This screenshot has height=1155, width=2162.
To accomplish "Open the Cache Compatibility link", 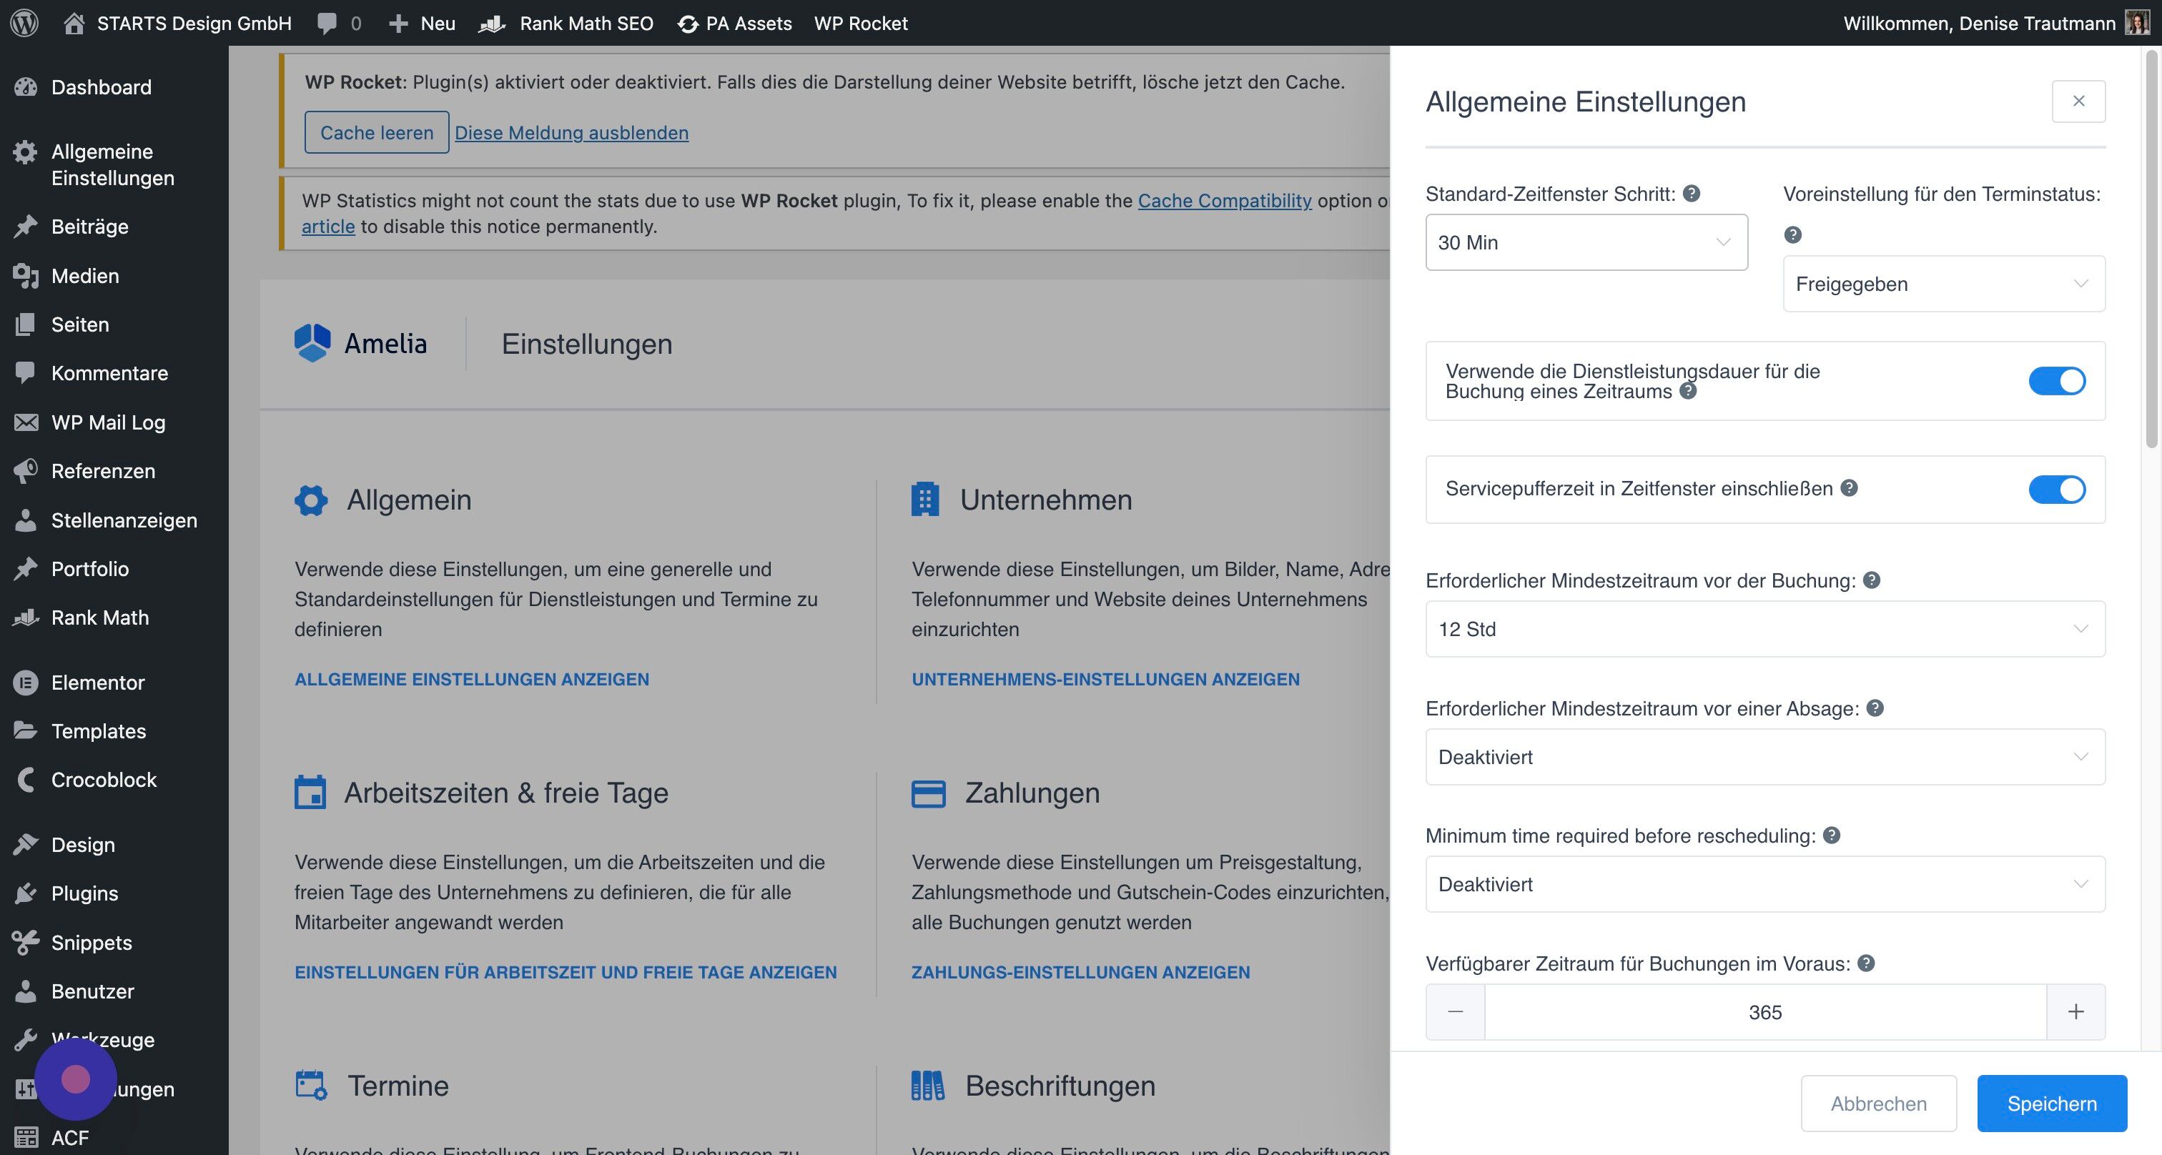I will click(1225, 200).
